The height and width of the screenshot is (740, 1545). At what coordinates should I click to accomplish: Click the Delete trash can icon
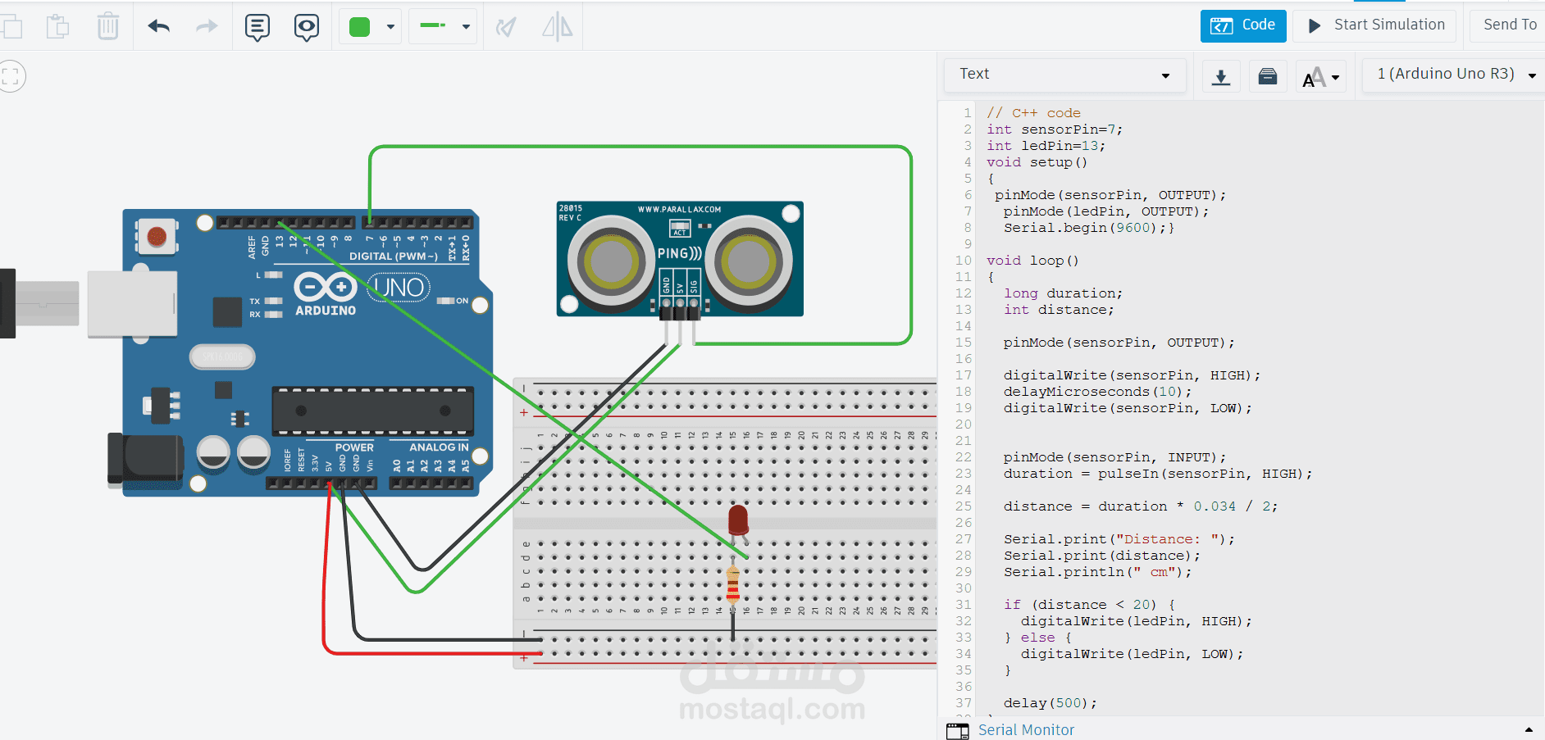click(x=108, y=26)
